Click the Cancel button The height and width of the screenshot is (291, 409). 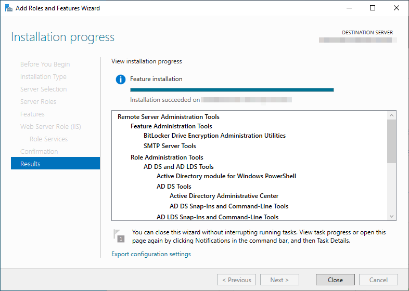pyautogui.click(x=378, y=280)
